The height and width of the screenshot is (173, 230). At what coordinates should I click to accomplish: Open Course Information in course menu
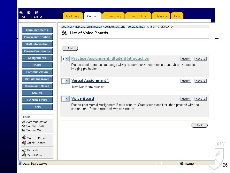37,37
